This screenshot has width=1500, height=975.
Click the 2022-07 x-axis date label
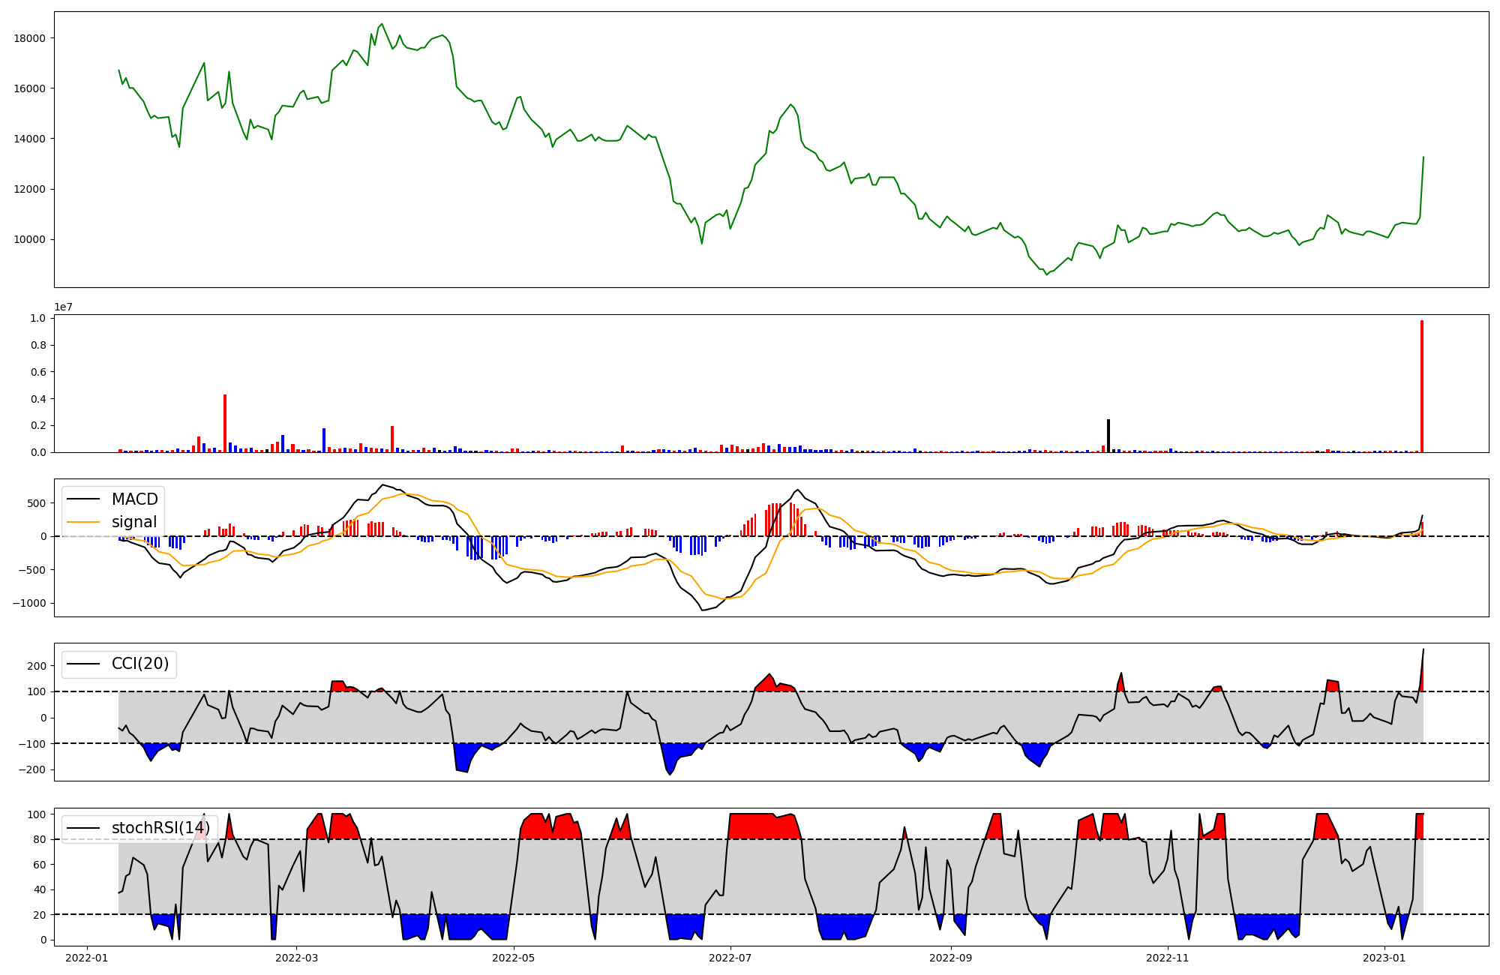pyautogui.click(x=730, y=958)
